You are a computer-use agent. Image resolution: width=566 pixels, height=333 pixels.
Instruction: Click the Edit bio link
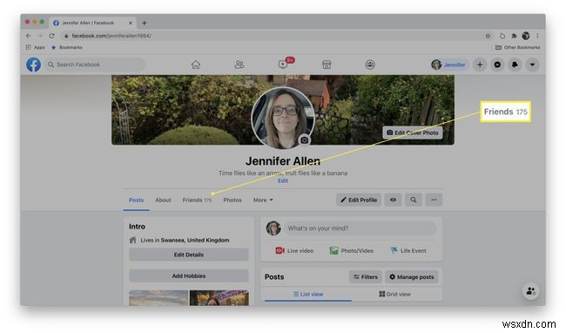pyautogui.click(x=283, y=180)
